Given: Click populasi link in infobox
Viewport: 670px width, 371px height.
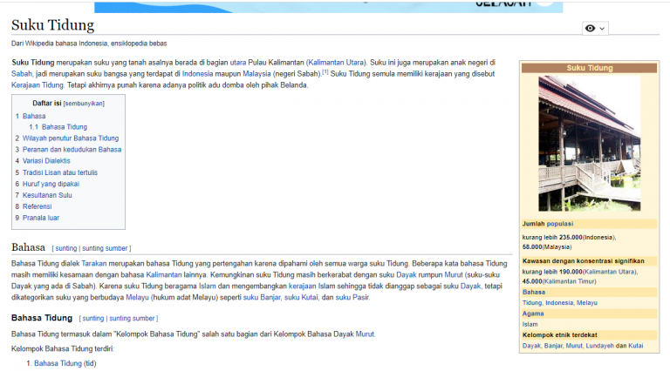Looking at the screenshot, I should 560,224.
